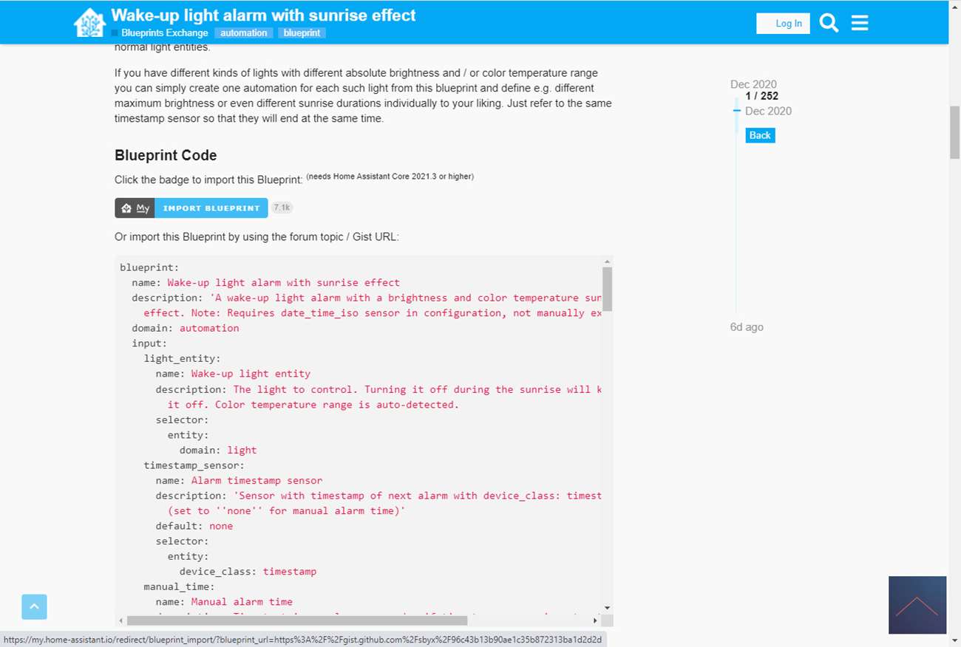Click the My Home Assistant badge icon

[135, 208]
